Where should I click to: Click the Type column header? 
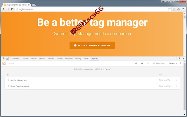point(161,75)
